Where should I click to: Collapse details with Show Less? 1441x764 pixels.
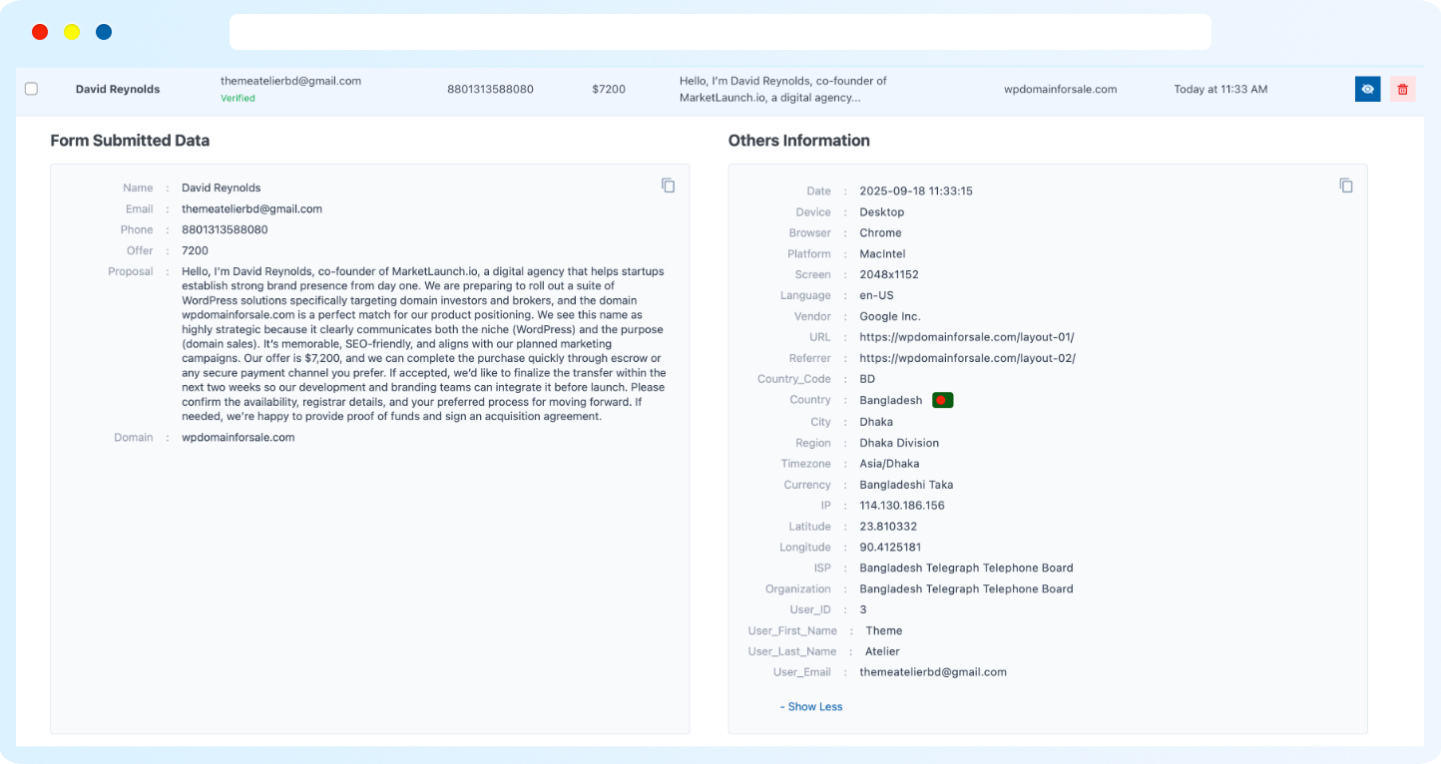tap(814, 706)
